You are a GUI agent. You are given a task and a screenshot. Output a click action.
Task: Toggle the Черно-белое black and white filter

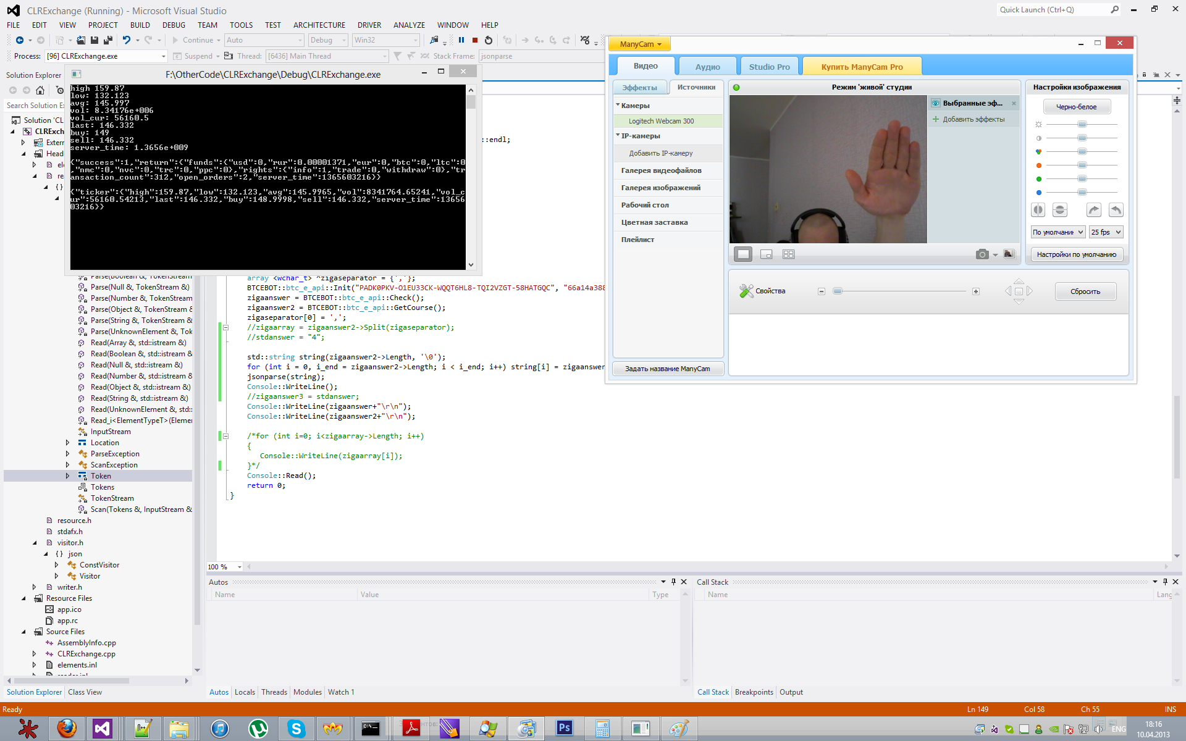click(x=1077, y=107)
